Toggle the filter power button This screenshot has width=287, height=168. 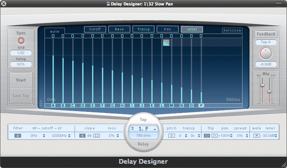(18, 136)
